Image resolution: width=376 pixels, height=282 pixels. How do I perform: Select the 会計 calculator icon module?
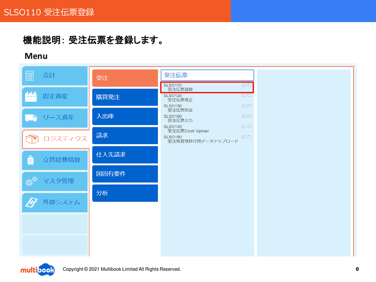click(55, 76)
